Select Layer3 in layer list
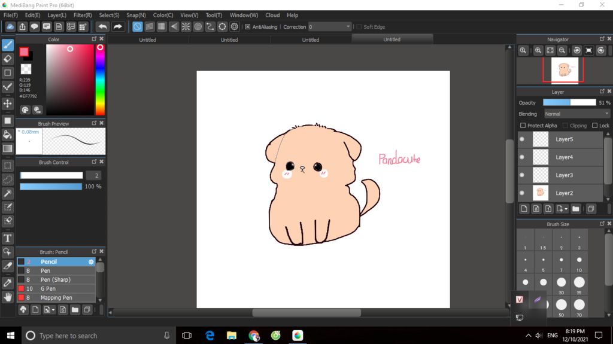Screen dimensions: 613x344 click(560, 175)
